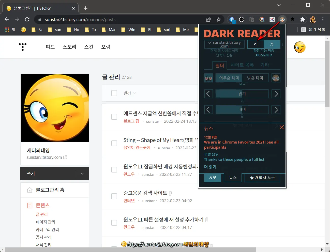The height and width of the screenshot is (252, 330).
Task: Click the tab search chevron in title bar
Action: coord(279,5)
